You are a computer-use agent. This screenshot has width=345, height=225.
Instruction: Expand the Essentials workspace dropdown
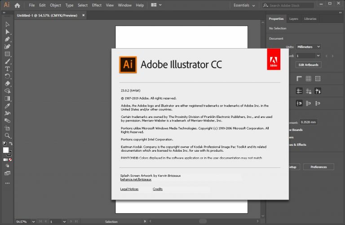click(x=244, y=5)
